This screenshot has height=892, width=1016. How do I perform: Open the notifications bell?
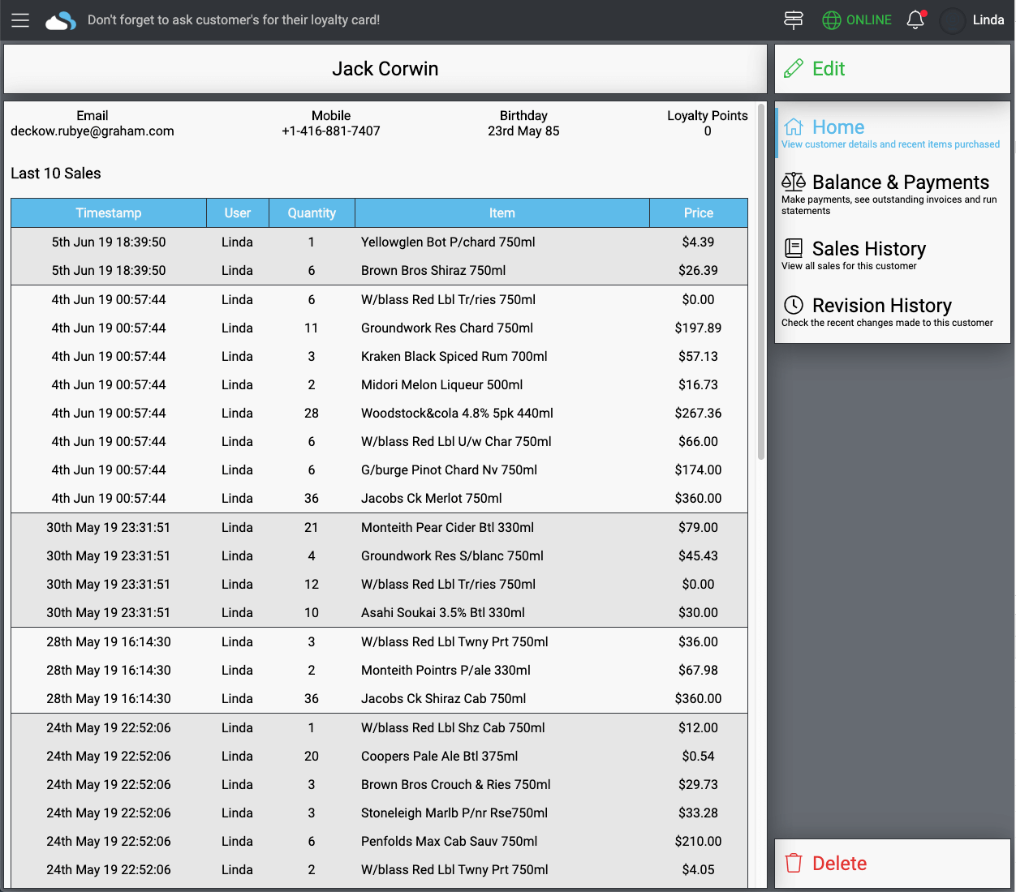click(915, 20)
